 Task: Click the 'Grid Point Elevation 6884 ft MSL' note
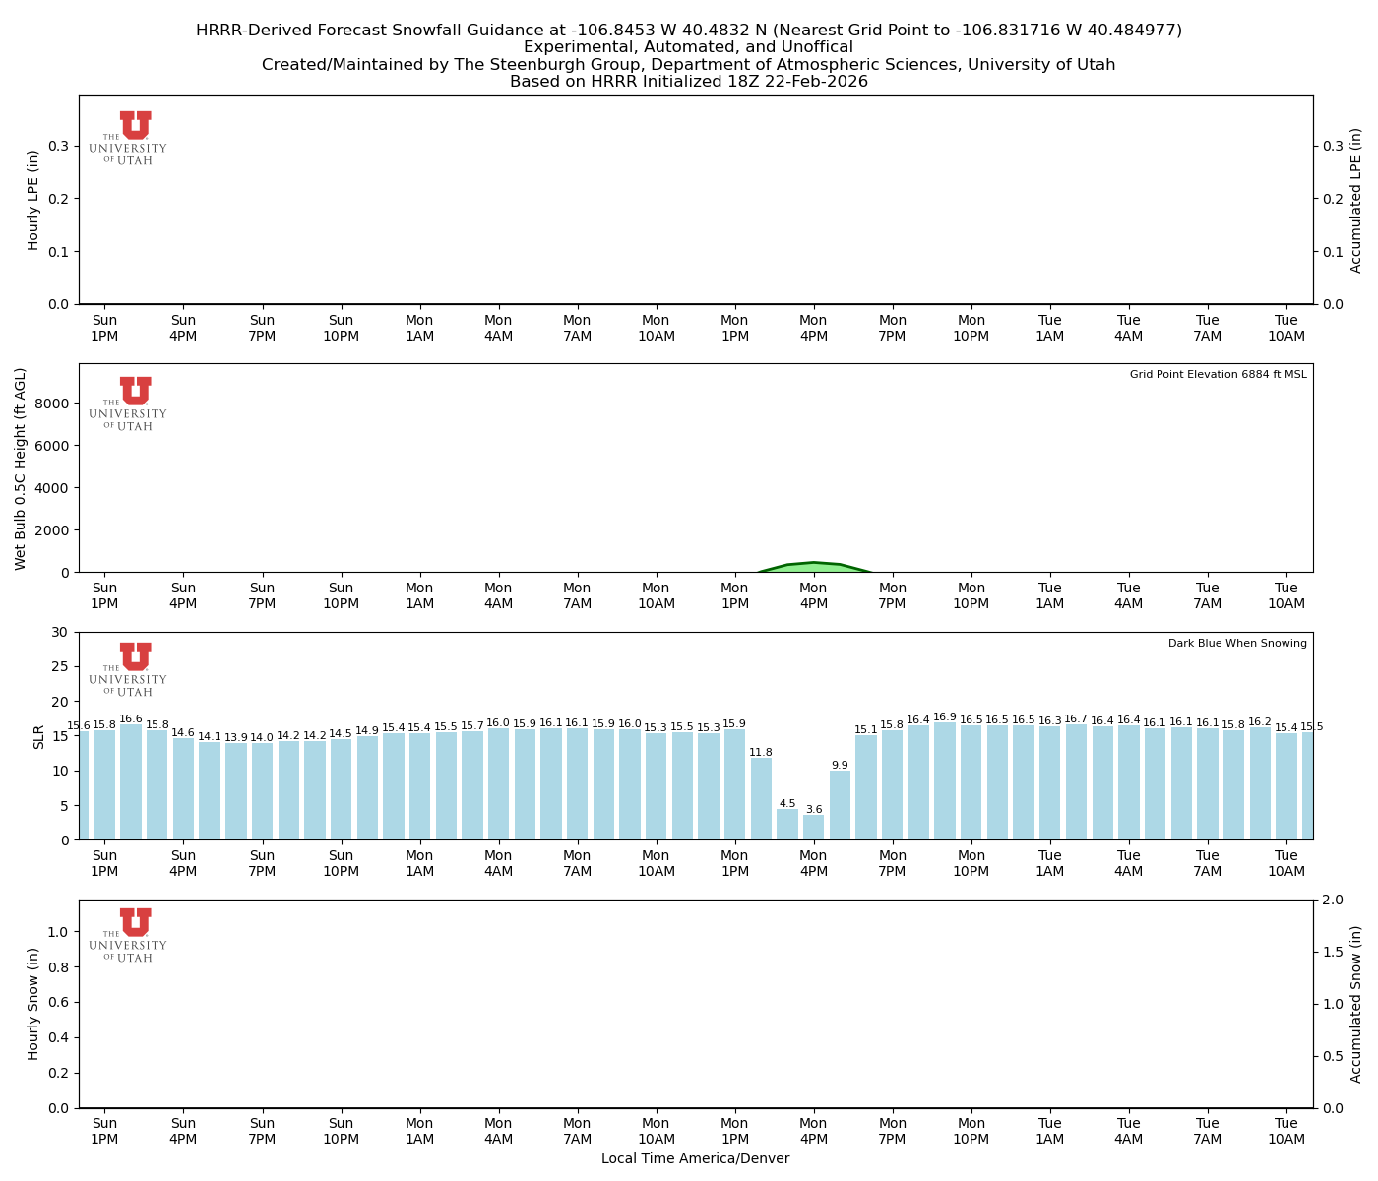[1218, 375]
